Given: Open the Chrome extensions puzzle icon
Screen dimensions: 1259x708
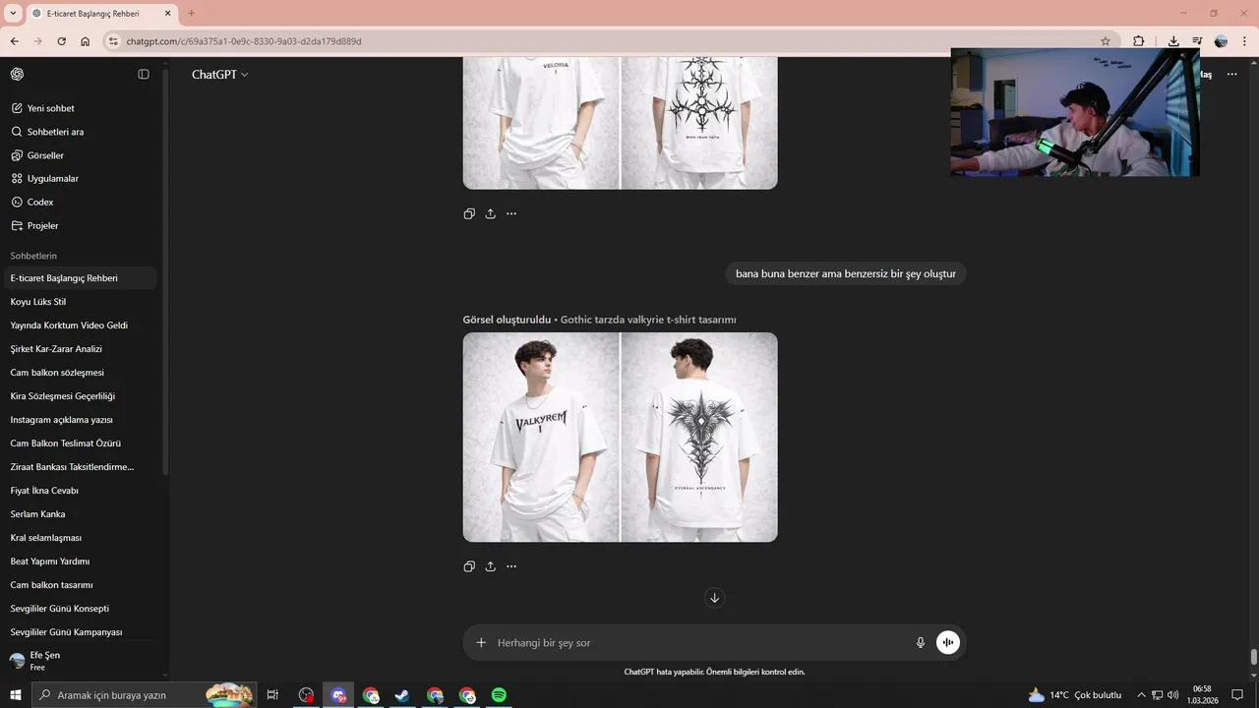Looking at the screenshot, I should (x=1139, y=41).
